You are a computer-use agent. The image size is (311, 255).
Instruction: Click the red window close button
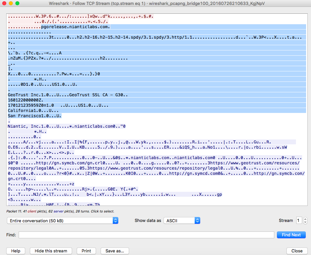click(x=4, y=3)
